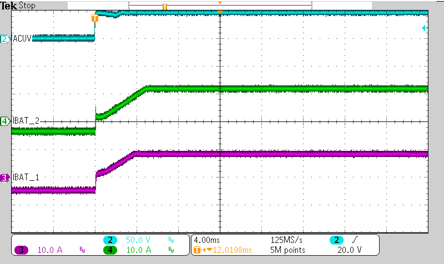Image resolution: width=444 pixels, height=264 pixels.
Task: Click the 125MS/s sample rate readout
Action: [286, 240]
